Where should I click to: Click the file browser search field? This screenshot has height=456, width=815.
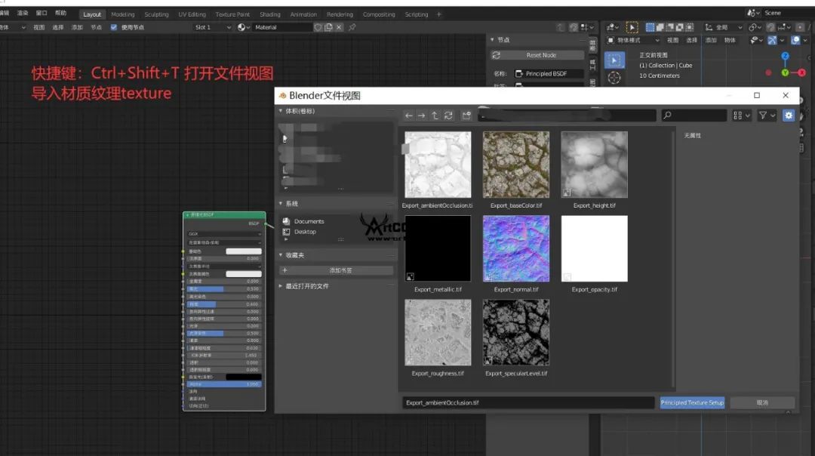(x=694, y=116)
